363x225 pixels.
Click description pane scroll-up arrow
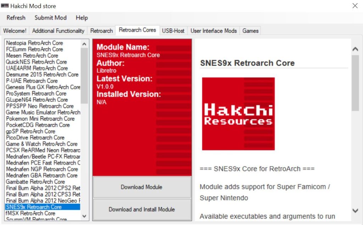[x=355, y=49]
